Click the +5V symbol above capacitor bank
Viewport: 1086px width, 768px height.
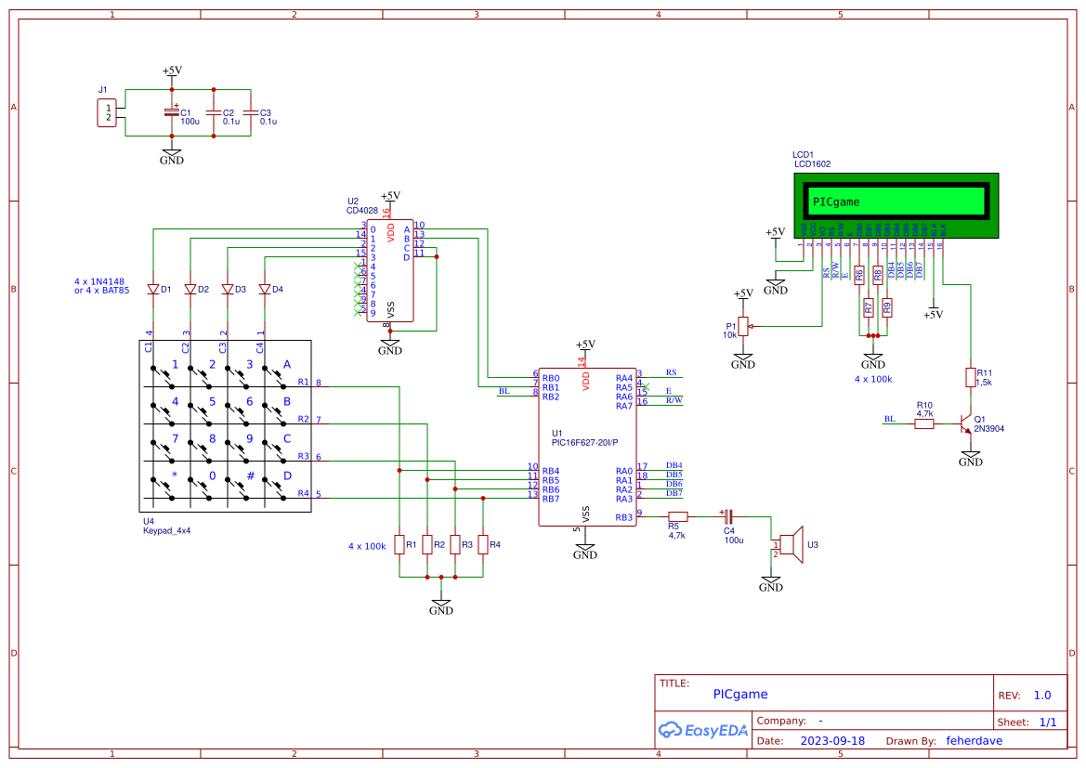click(x=172, y=70)
